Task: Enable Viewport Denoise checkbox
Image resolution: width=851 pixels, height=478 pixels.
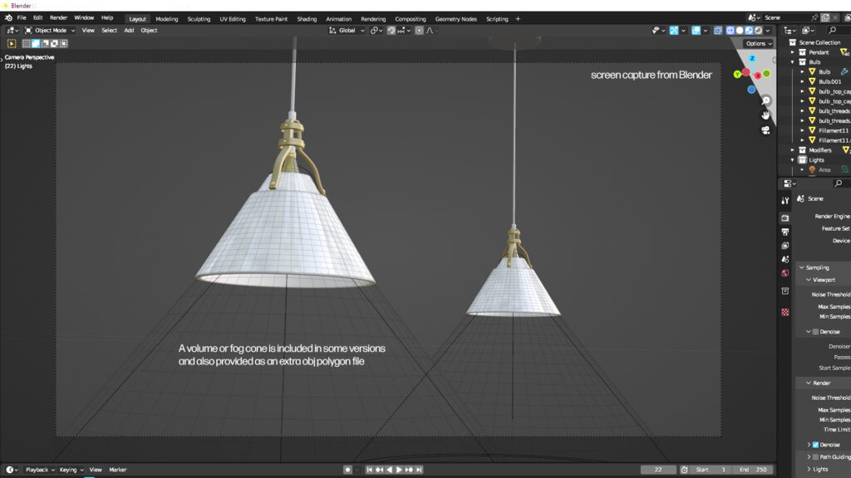Action: (x=815, y=332)
